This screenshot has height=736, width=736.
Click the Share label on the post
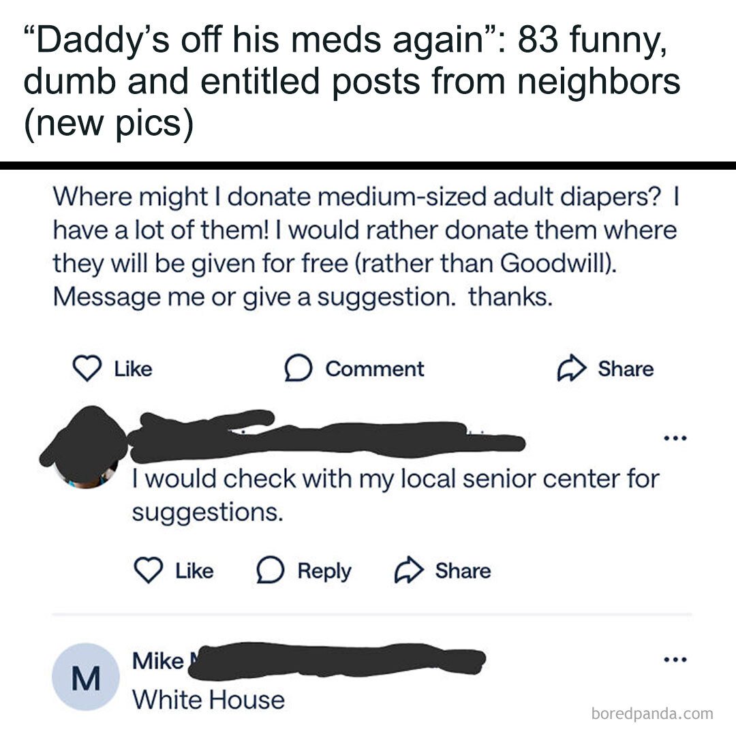click(625, 369)
